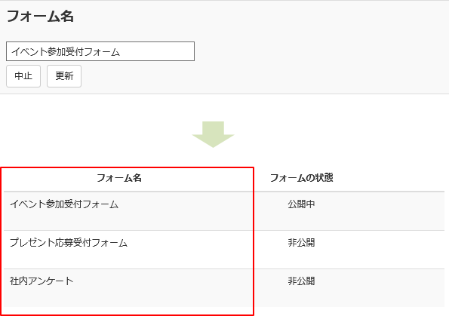Select the フォーム名 column header
The width and height of the screenshot is (449, 316).
point(119,178)
